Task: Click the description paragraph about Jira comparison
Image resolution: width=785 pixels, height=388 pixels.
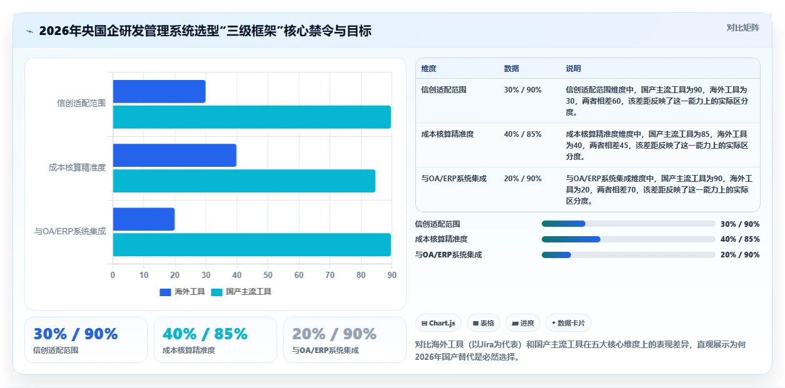Action: (580, 351)
